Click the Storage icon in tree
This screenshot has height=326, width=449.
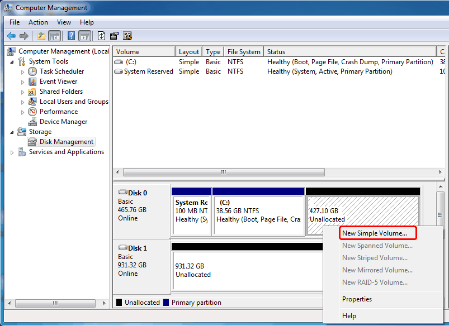[x=22, y=132]
